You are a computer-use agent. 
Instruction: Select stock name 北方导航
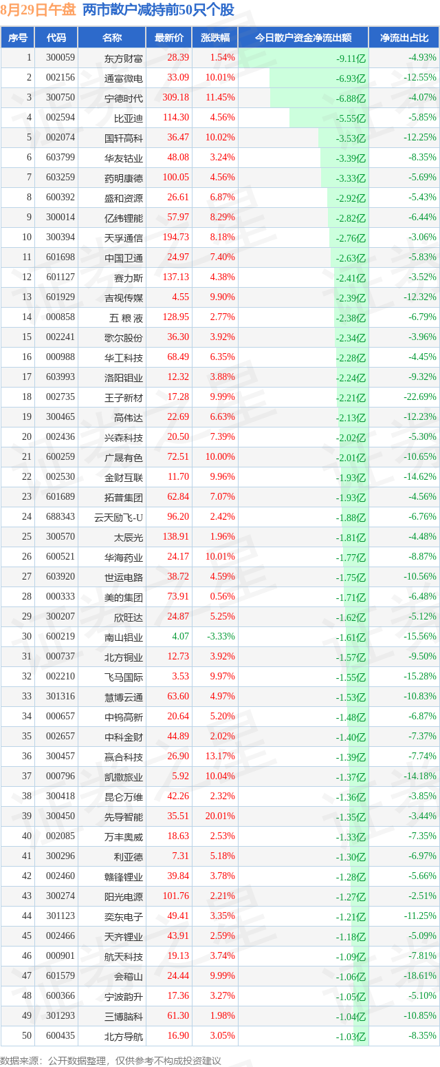tap(124, 1036)
